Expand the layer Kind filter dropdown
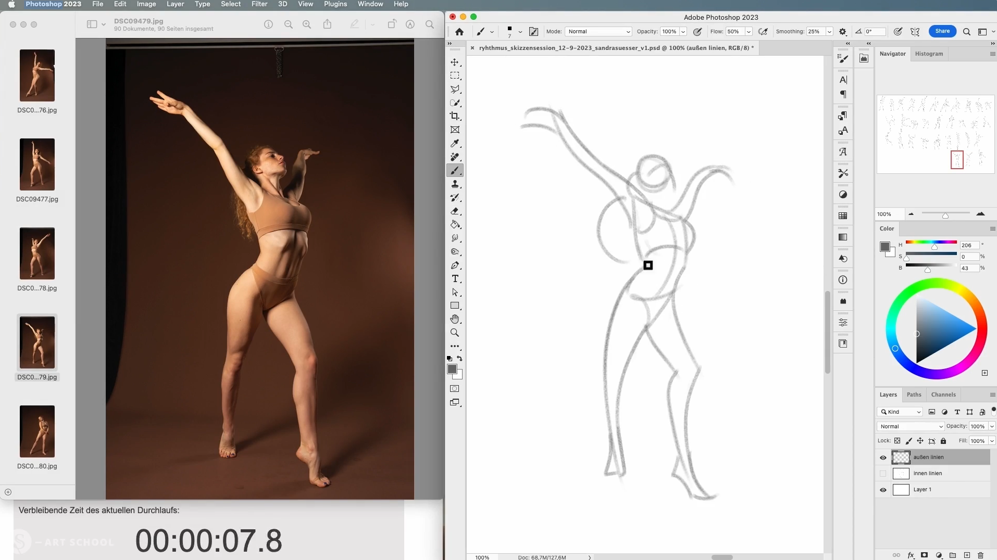The height and width of the screenshot is (560, 997). pyautogui.click(x=900, y=412)
